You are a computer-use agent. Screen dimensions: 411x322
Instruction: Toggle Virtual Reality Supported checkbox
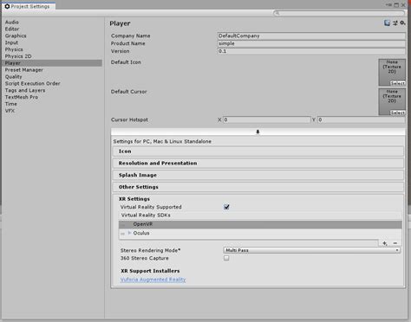pos(226,207)
